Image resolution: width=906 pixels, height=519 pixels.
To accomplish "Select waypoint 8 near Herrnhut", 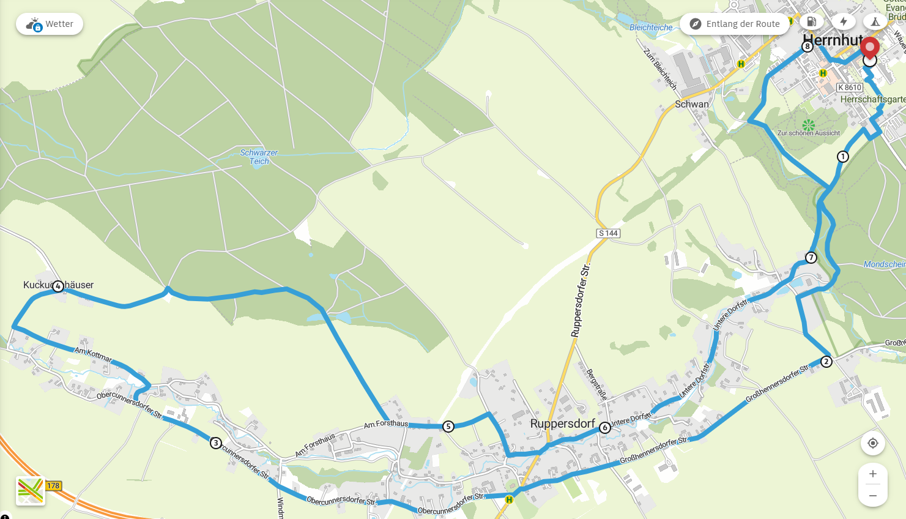I will (x=808, y=47).
